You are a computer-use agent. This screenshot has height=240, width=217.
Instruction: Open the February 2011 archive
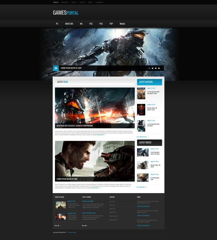[x=114, y=216]
